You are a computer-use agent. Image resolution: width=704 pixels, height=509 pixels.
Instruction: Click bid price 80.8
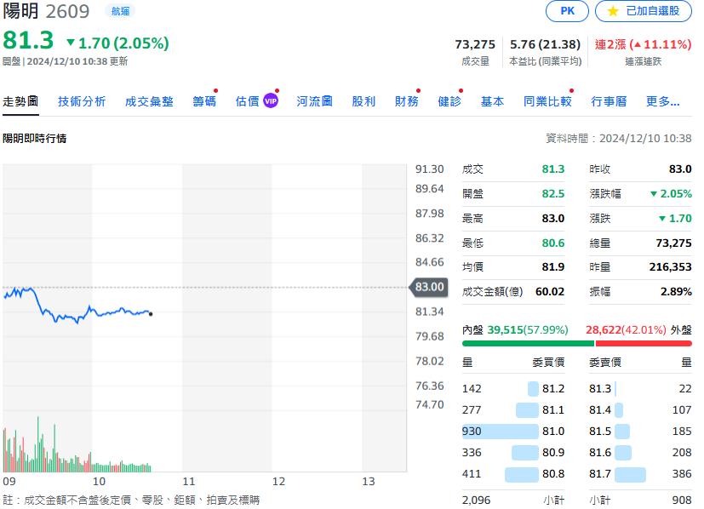(553, 474)
